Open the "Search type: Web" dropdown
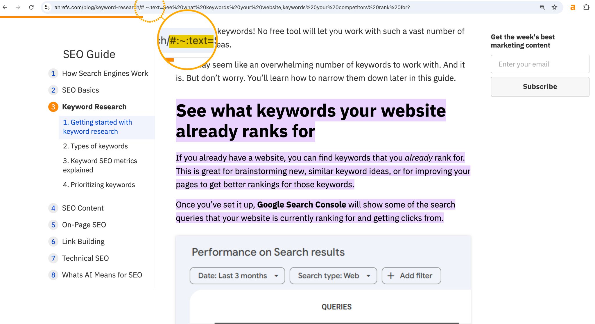The image size is (595, 324). [x=333, y=276]
